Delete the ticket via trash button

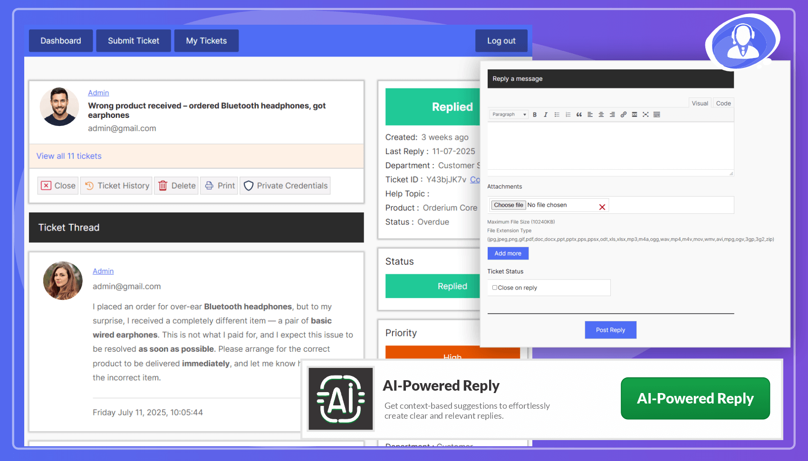[176, 186]
